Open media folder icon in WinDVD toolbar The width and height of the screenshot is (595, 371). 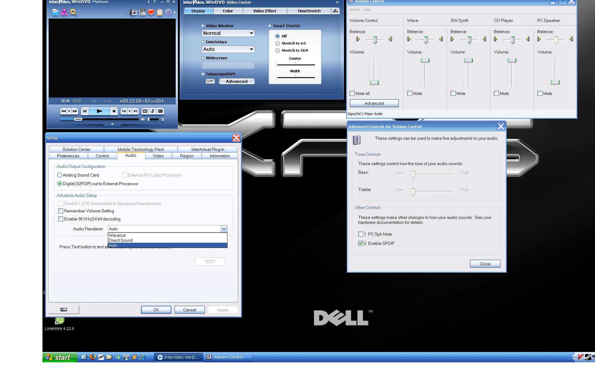(x=55, y=12)
